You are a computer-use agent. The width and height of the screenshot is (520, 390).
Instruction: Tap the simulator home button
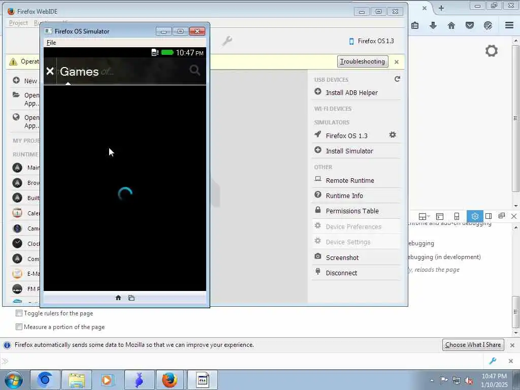(118, 298)
